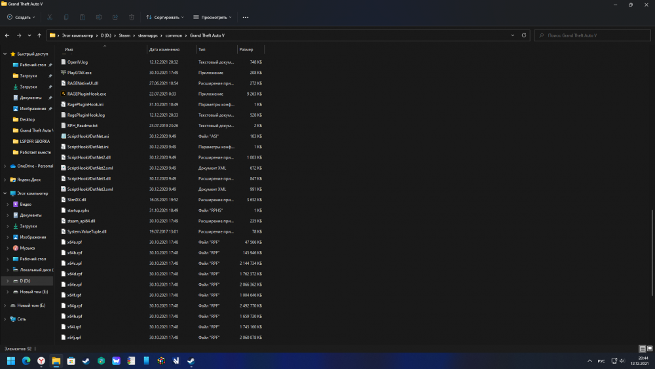The image size is (655, 369).
Task: Launch Yandex Browser from taskbar
Action: click(x=41, y=360)
